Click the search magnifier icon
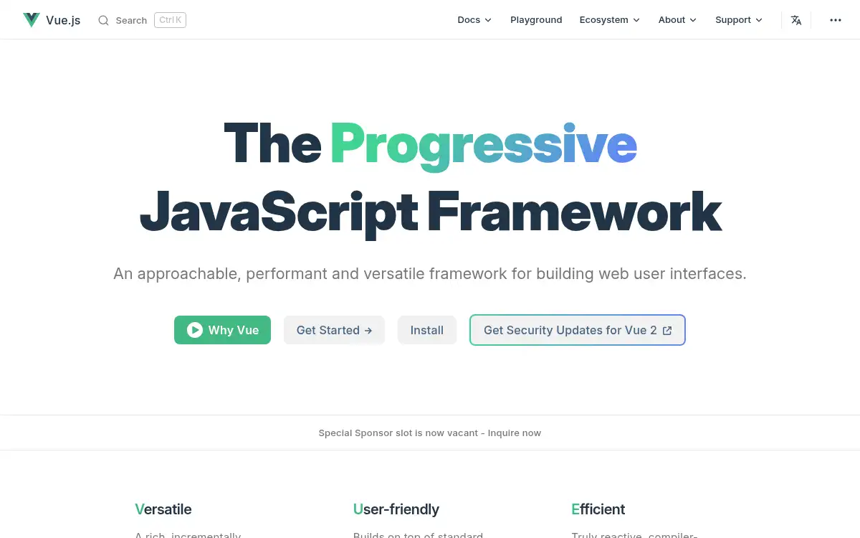 tap(104, 20)
